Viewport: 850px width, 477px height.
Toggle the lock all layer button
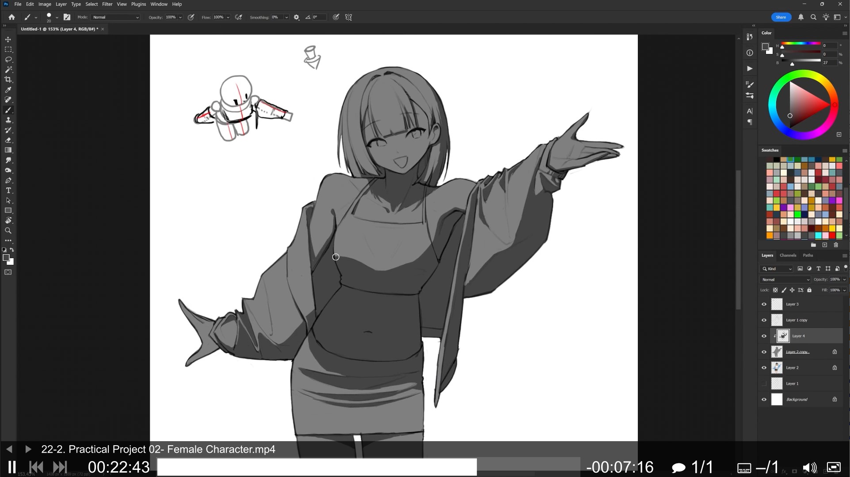pyautogui.click(x=809, y=290)
